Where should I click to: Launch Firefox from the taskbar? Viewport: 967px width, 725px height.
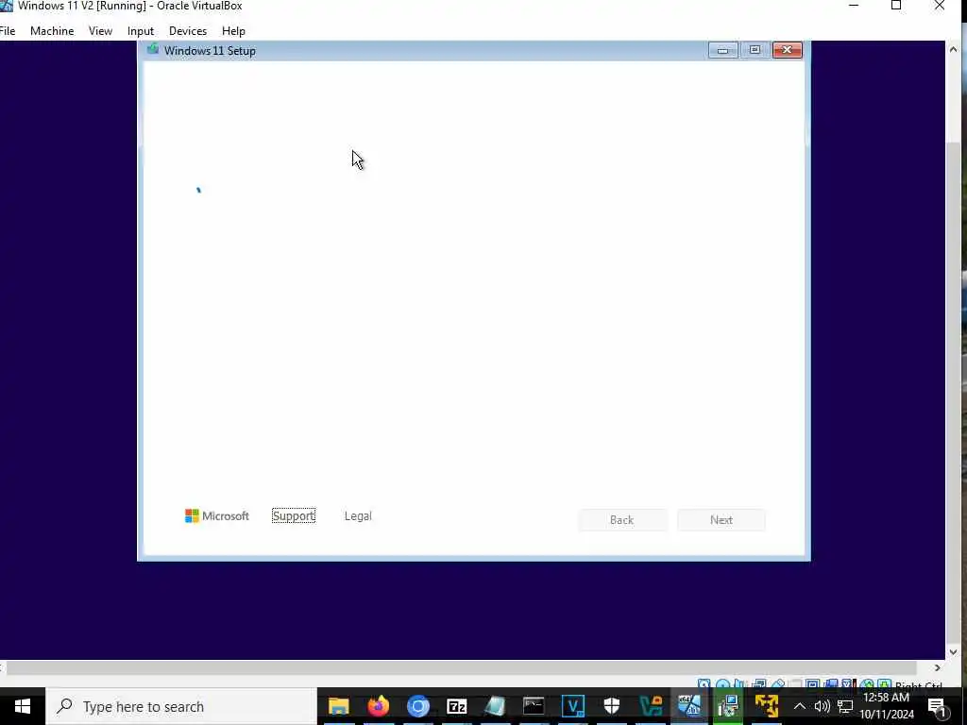tap(378, 706)
